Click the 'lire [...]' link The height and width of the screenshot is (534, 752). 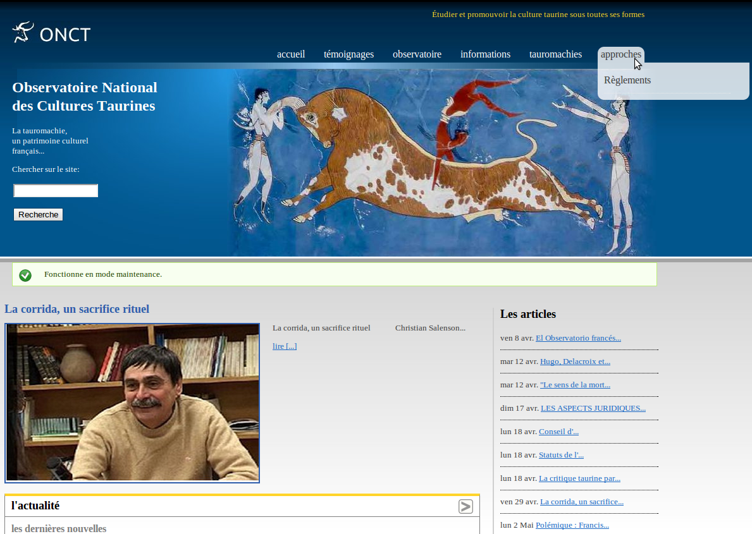coord(285,346)
